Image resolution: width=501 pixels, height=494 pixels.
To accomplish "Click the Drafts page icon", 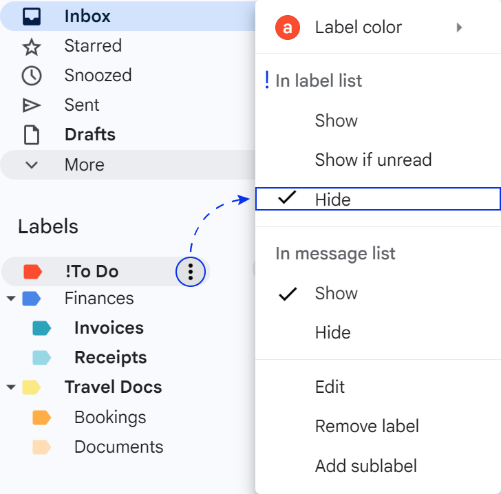I will pyautogui.click(x=32, y=135).
